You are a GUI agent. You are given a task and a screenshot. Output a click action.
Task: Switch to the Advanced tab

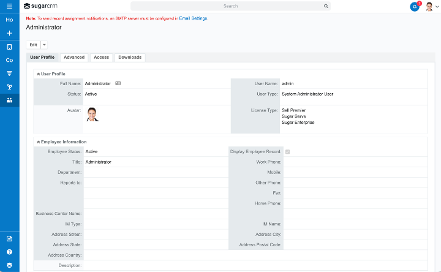[74, 58]
